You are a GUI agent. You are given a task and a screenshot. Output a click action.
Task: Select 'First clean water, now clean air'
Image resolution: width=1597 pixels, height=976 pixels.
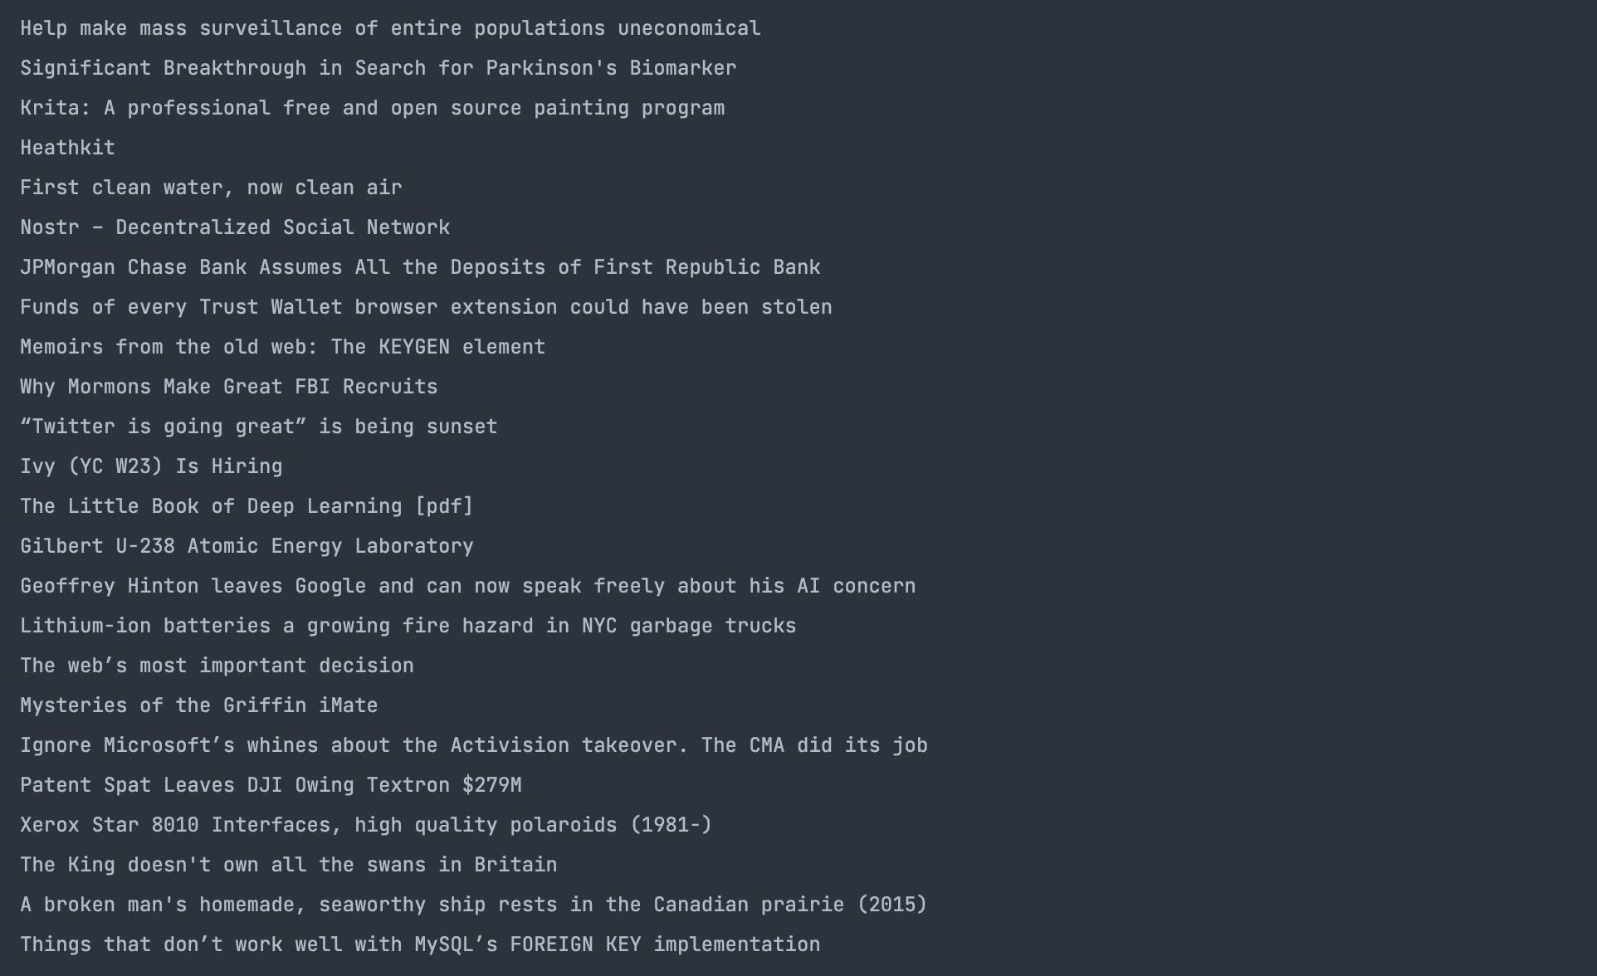[x=211, y=188]
